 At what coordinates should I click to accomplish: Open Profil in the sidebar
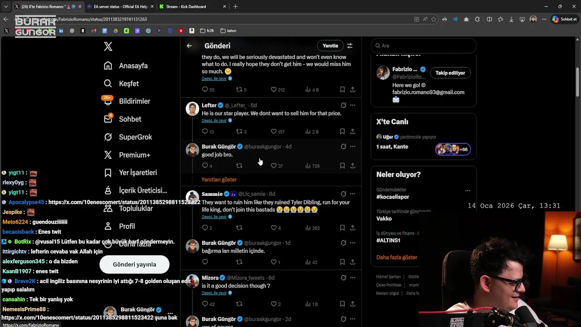(120, 226)
